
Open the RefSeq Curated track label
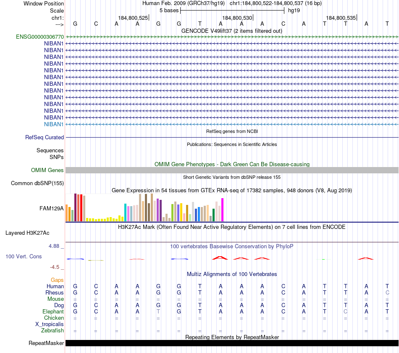(45, 137)
